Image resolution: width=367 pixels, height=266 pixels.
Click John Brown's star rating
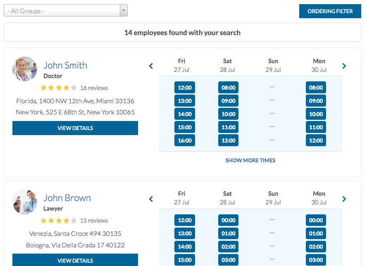[59, 221]
